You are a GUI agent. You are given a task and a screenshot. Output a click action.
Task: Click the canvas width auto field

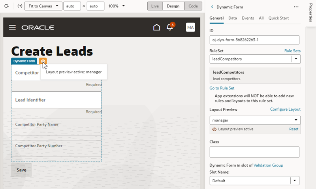[x=72, y=6]
